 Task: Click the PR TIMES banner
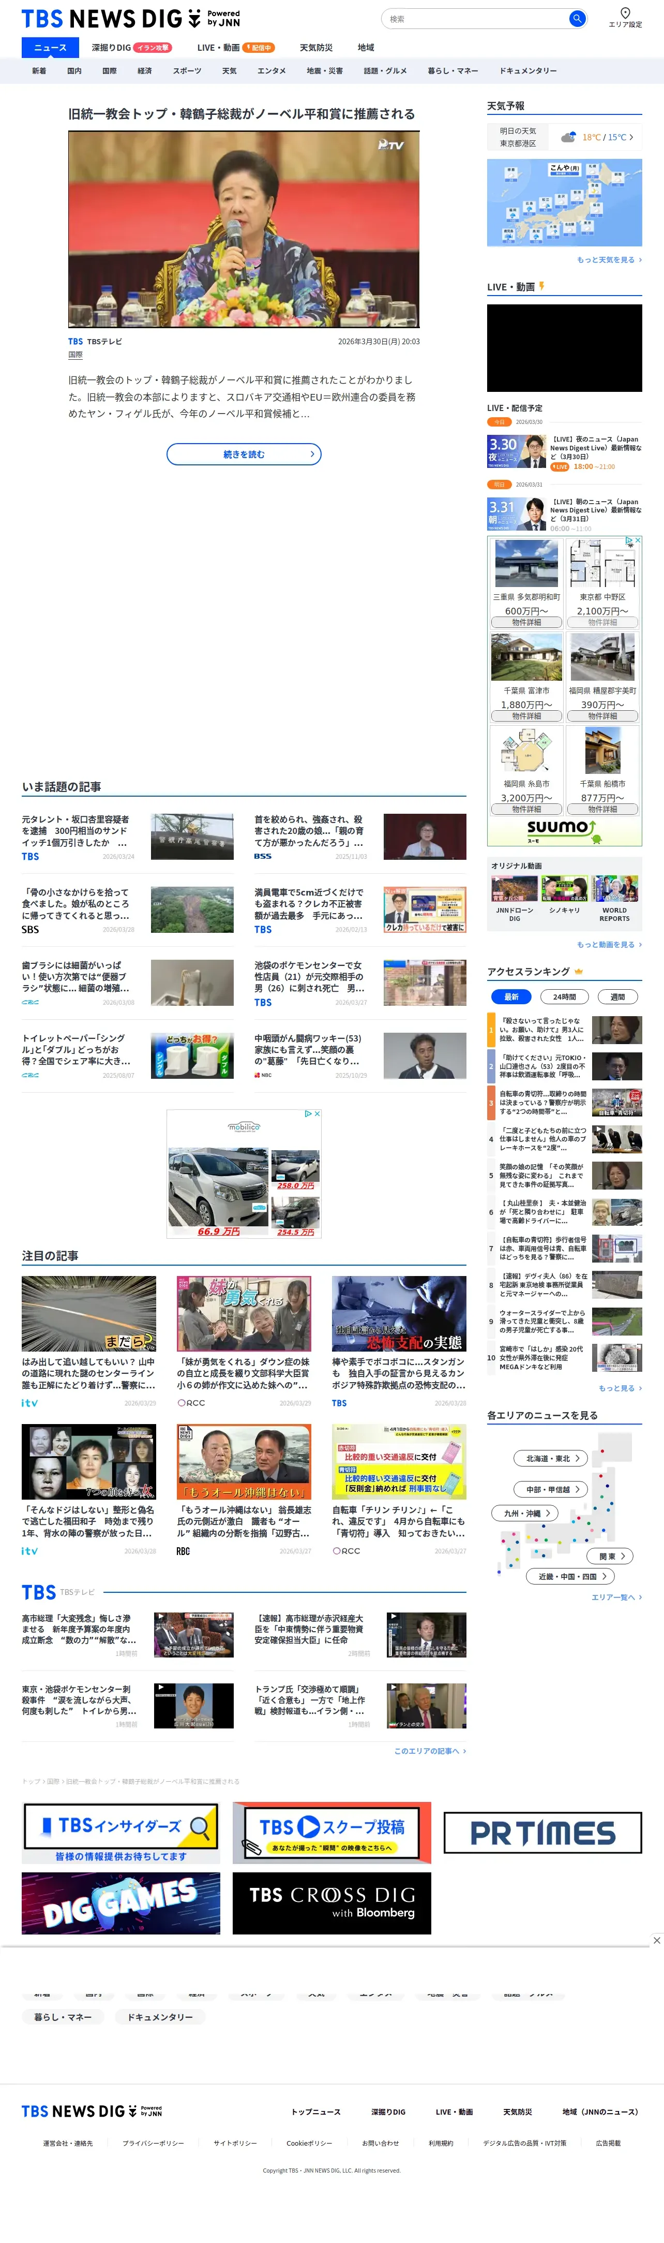pyautogui.click(x=543, y=1833)
